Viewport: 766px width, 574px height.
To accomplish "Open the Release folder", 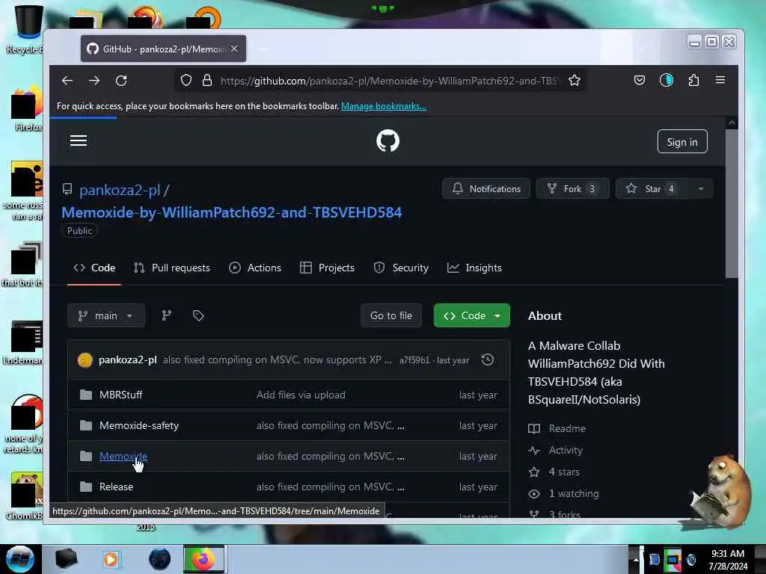I will (116, 487).
